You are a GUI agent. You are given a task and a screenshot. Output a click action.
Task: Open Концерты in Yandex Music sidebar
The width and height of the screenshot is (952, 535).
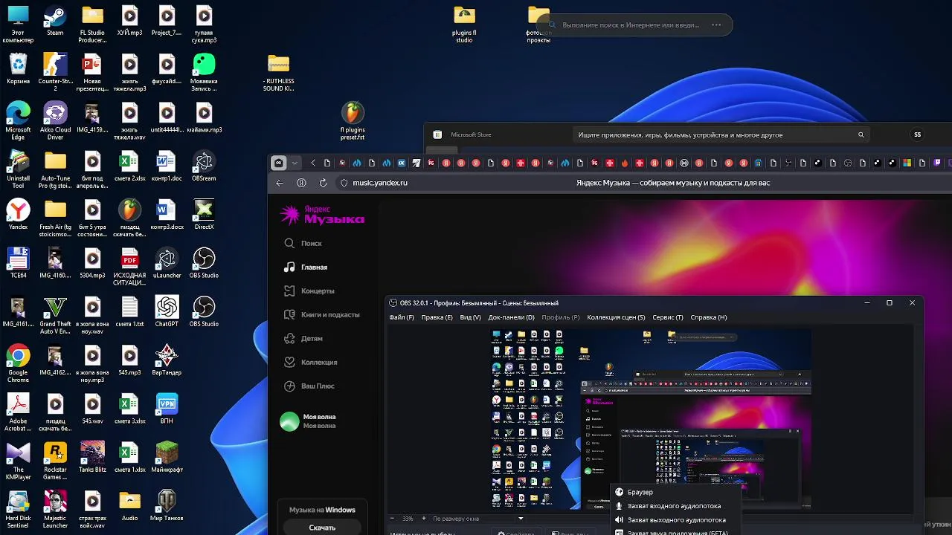[x=309, y=291]
